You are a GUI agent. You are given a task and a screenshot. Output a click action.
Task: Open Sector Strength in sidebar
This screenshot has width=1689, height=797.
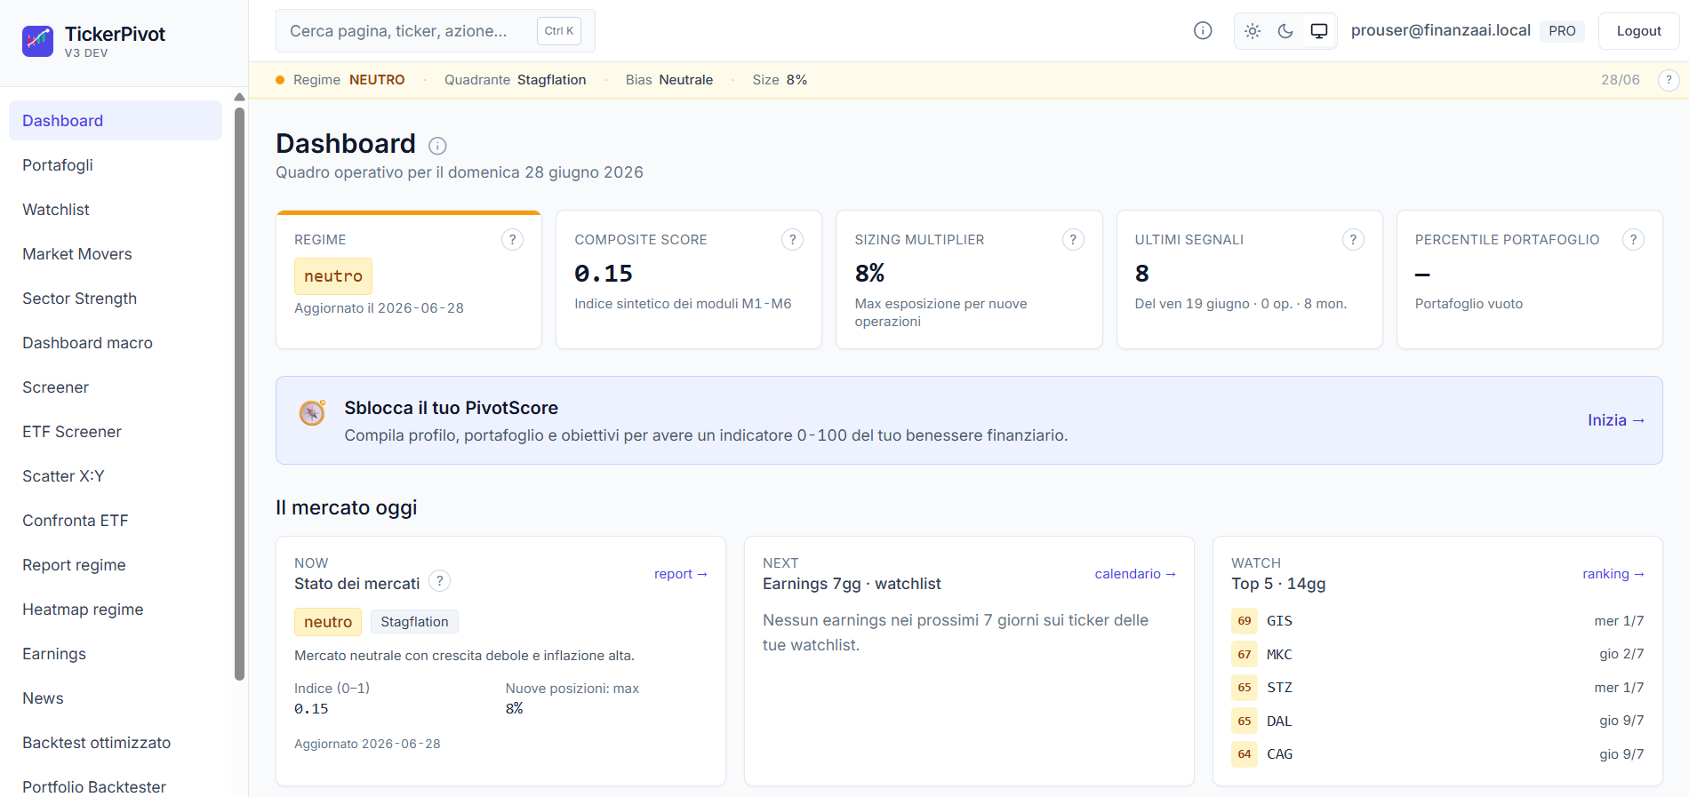point(116,299)
